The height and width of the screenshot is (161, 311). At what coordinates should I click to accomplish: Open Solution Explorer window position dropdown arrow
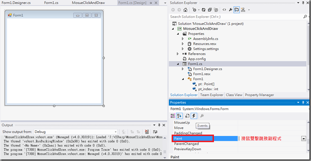[x=298, y=3]
